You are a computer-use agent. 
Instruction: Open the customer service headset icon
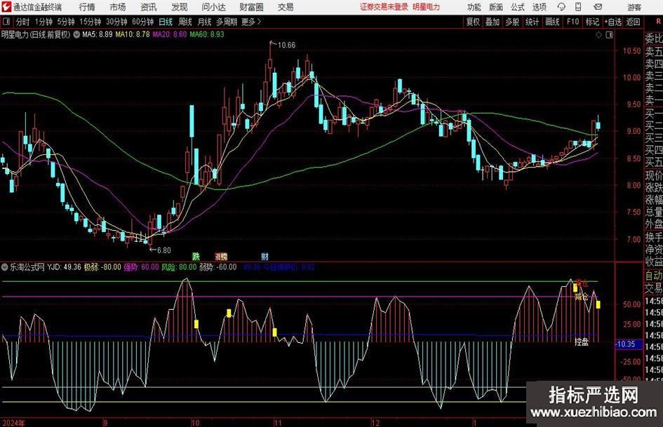[x=561, y=7]
